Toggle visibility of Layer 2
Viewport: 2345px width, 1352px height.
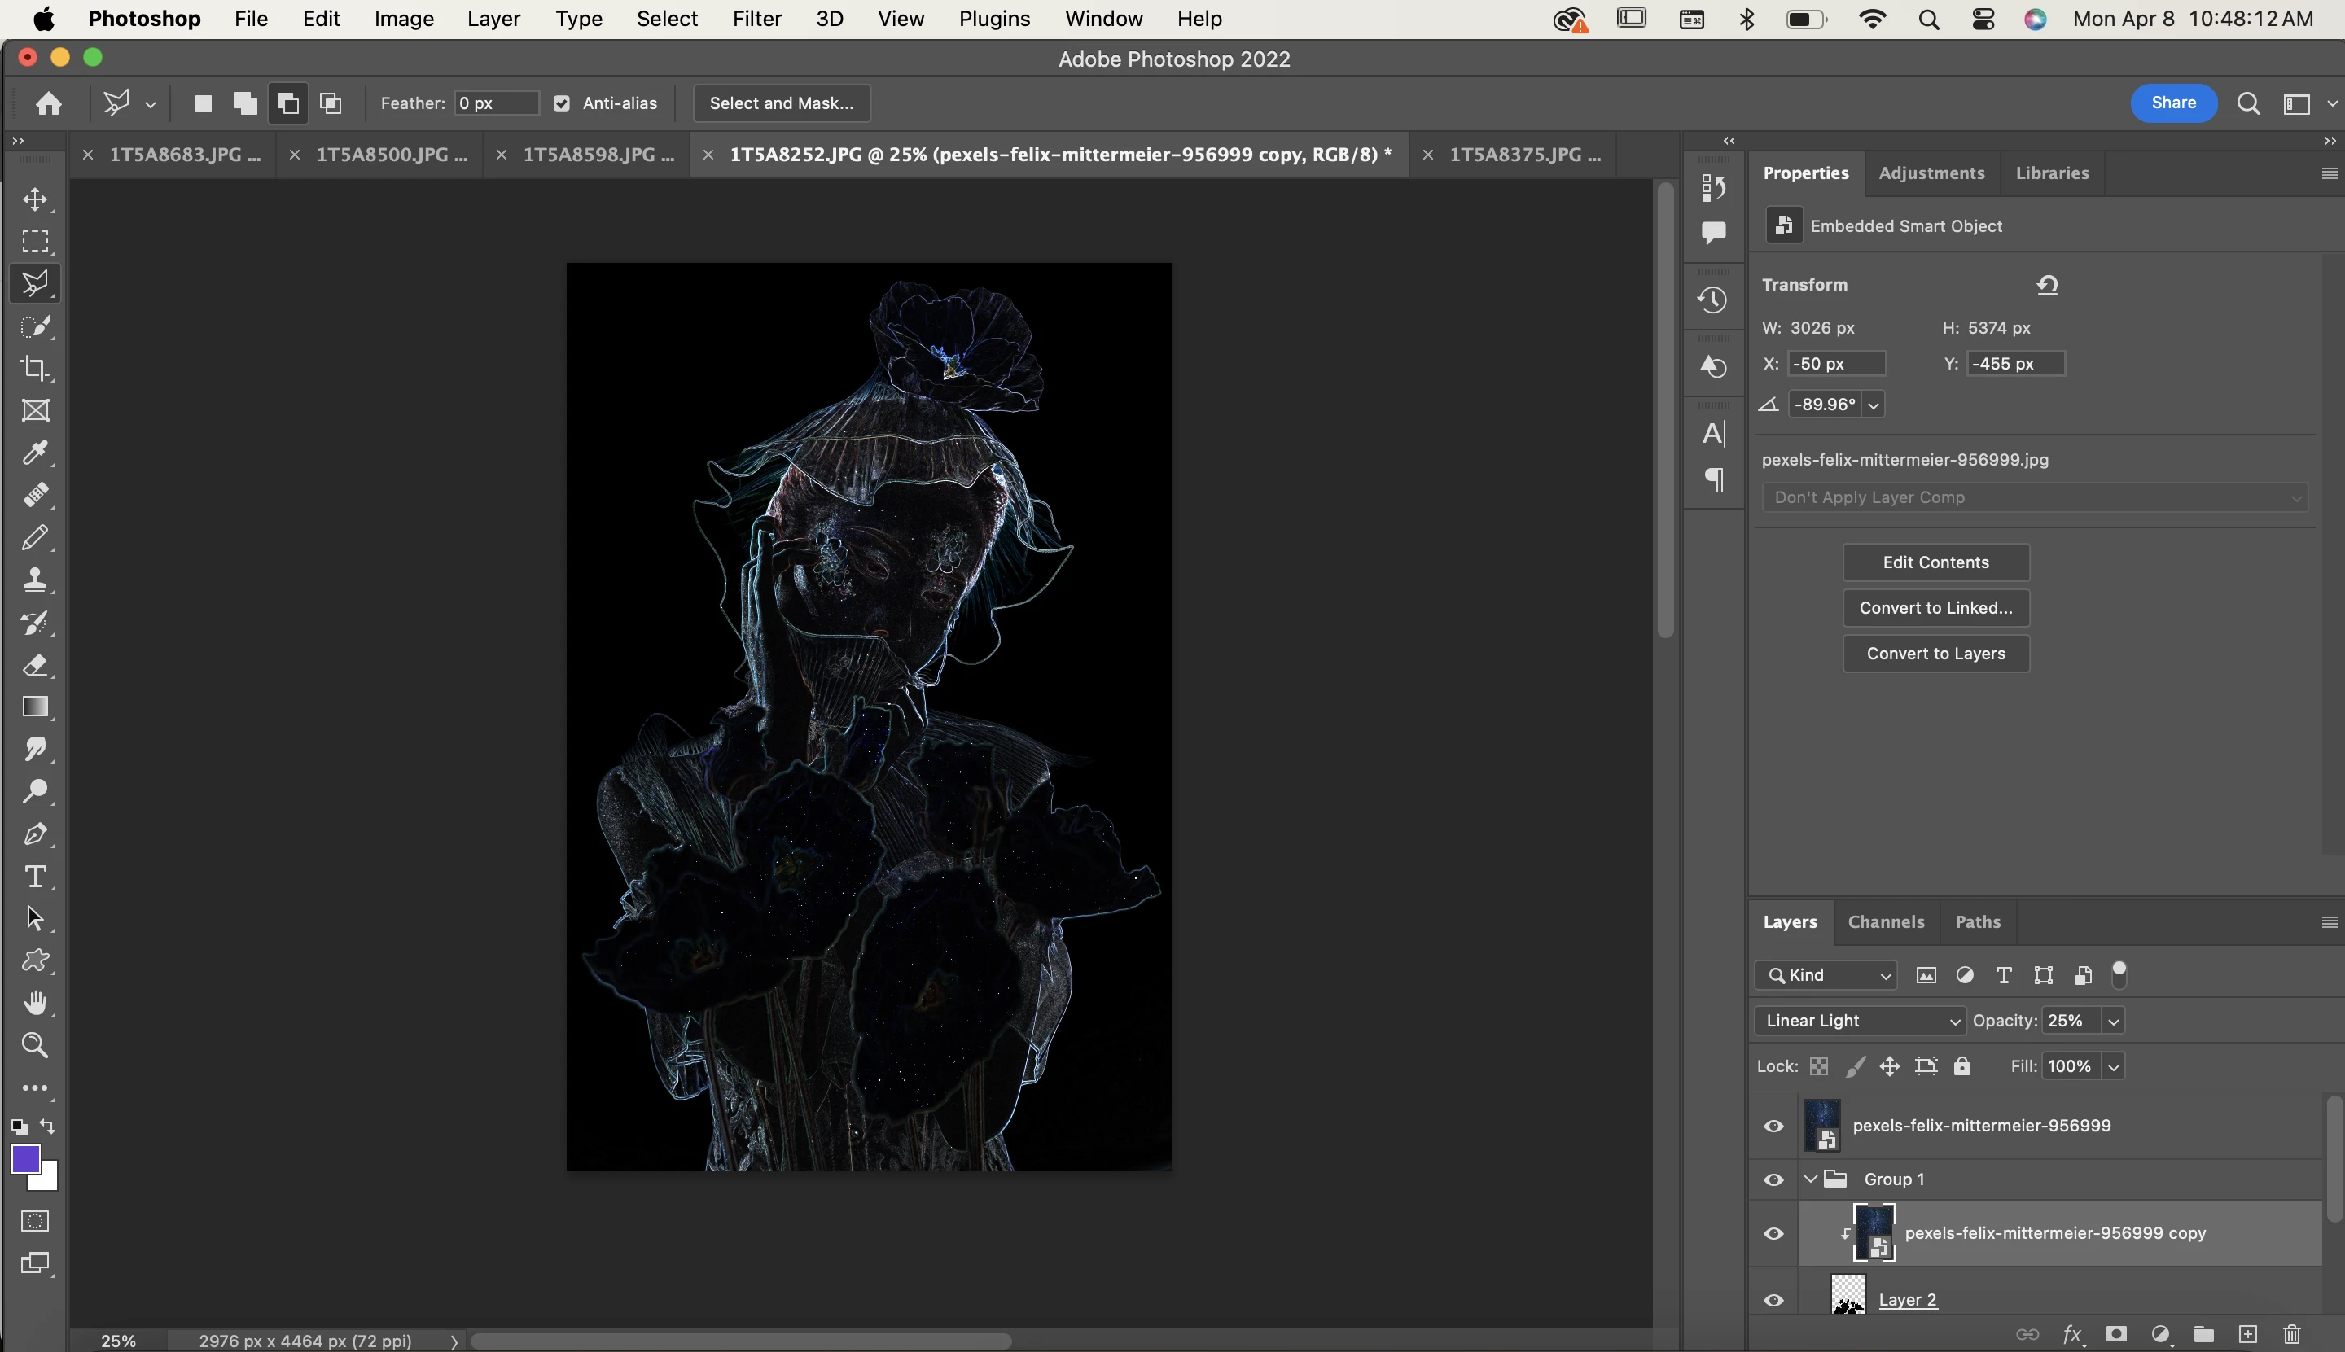point(1773,1300)
